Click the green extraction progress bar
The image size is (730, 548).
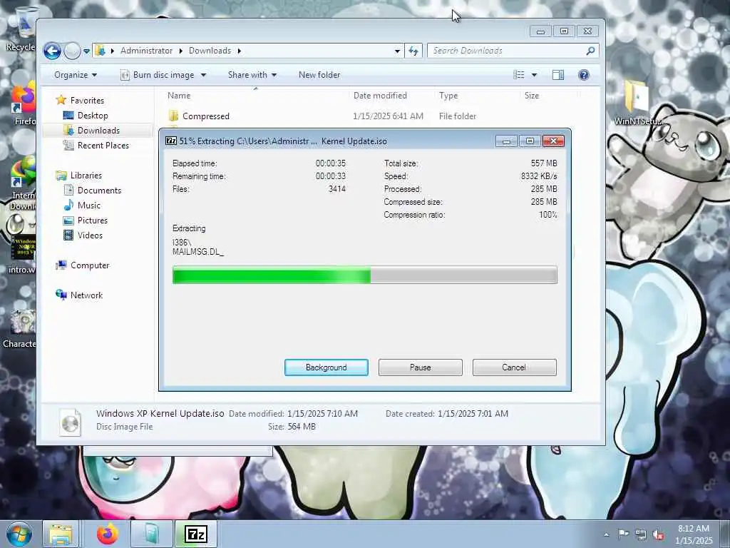pyautogui.click(x=364, y=275)
